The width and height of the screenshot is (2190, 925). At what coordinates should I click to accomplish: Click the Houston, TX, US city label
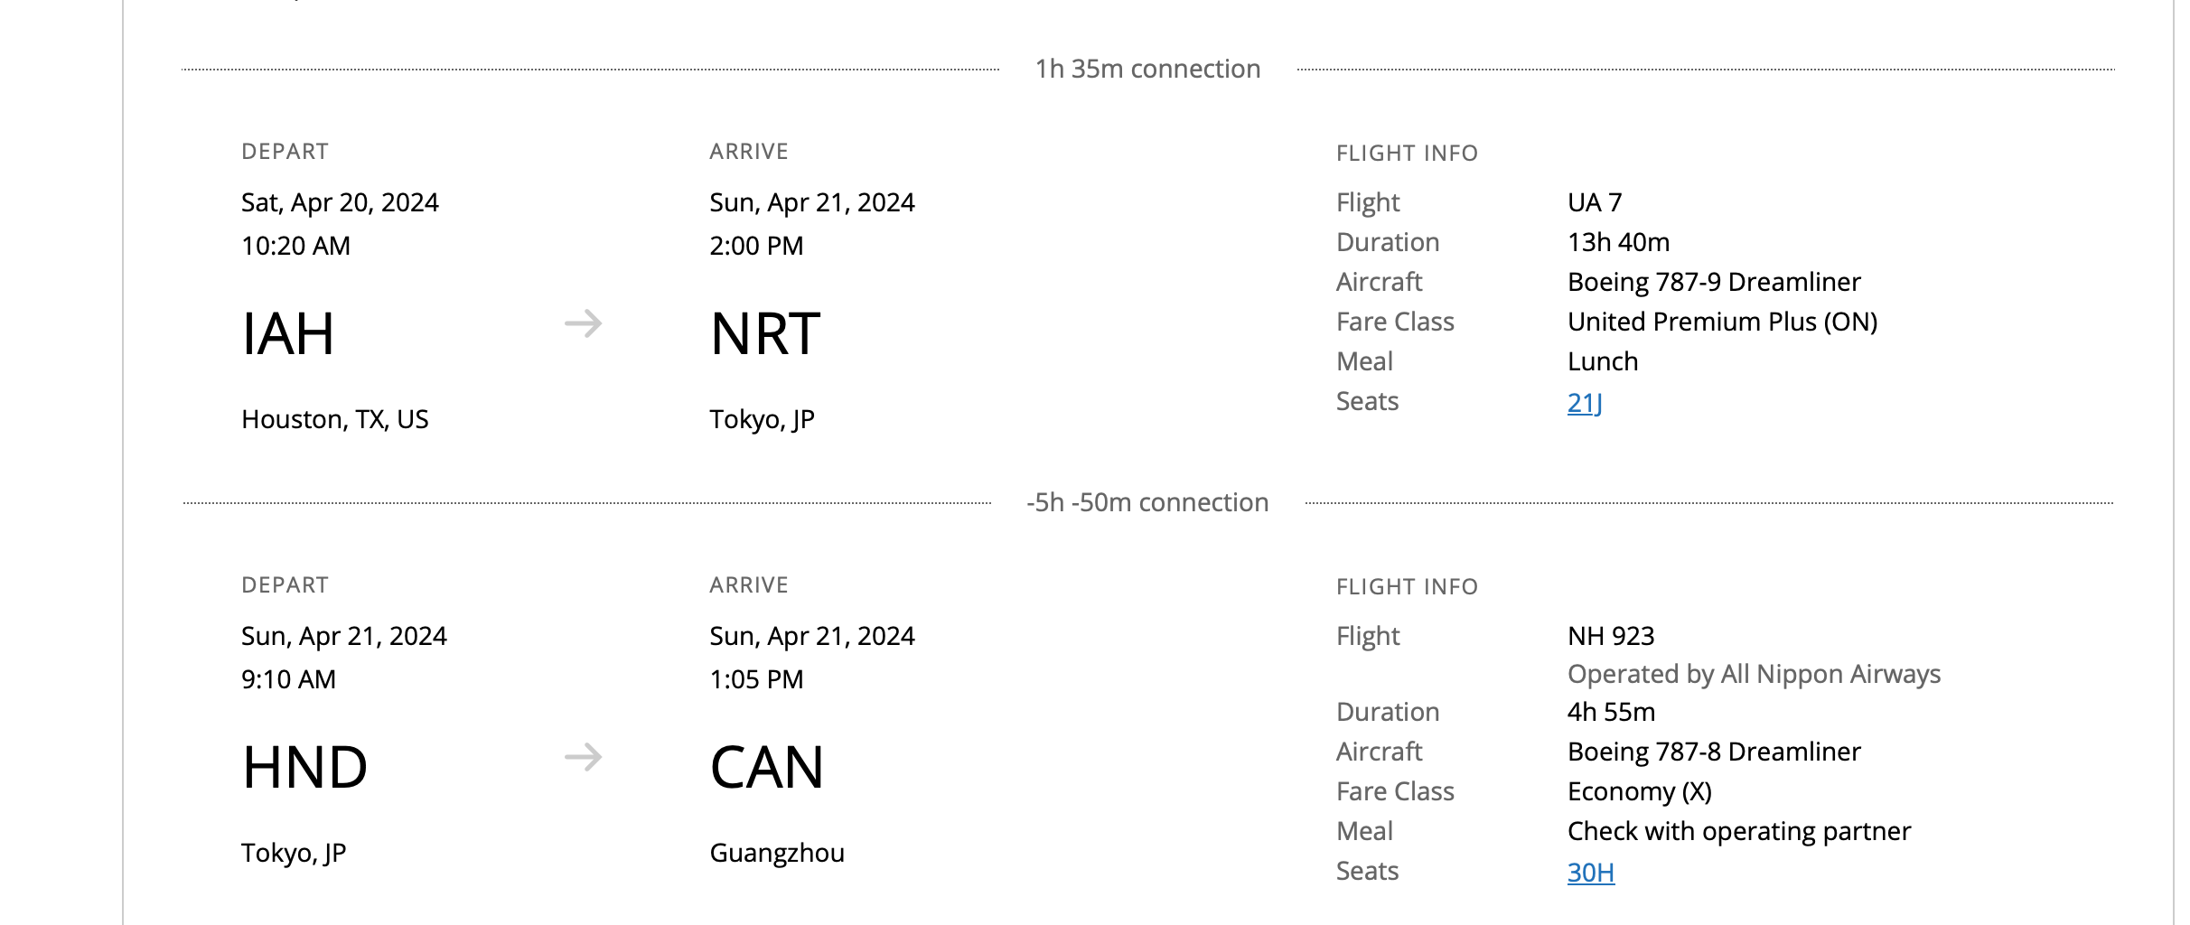click(x=335, y=419)
